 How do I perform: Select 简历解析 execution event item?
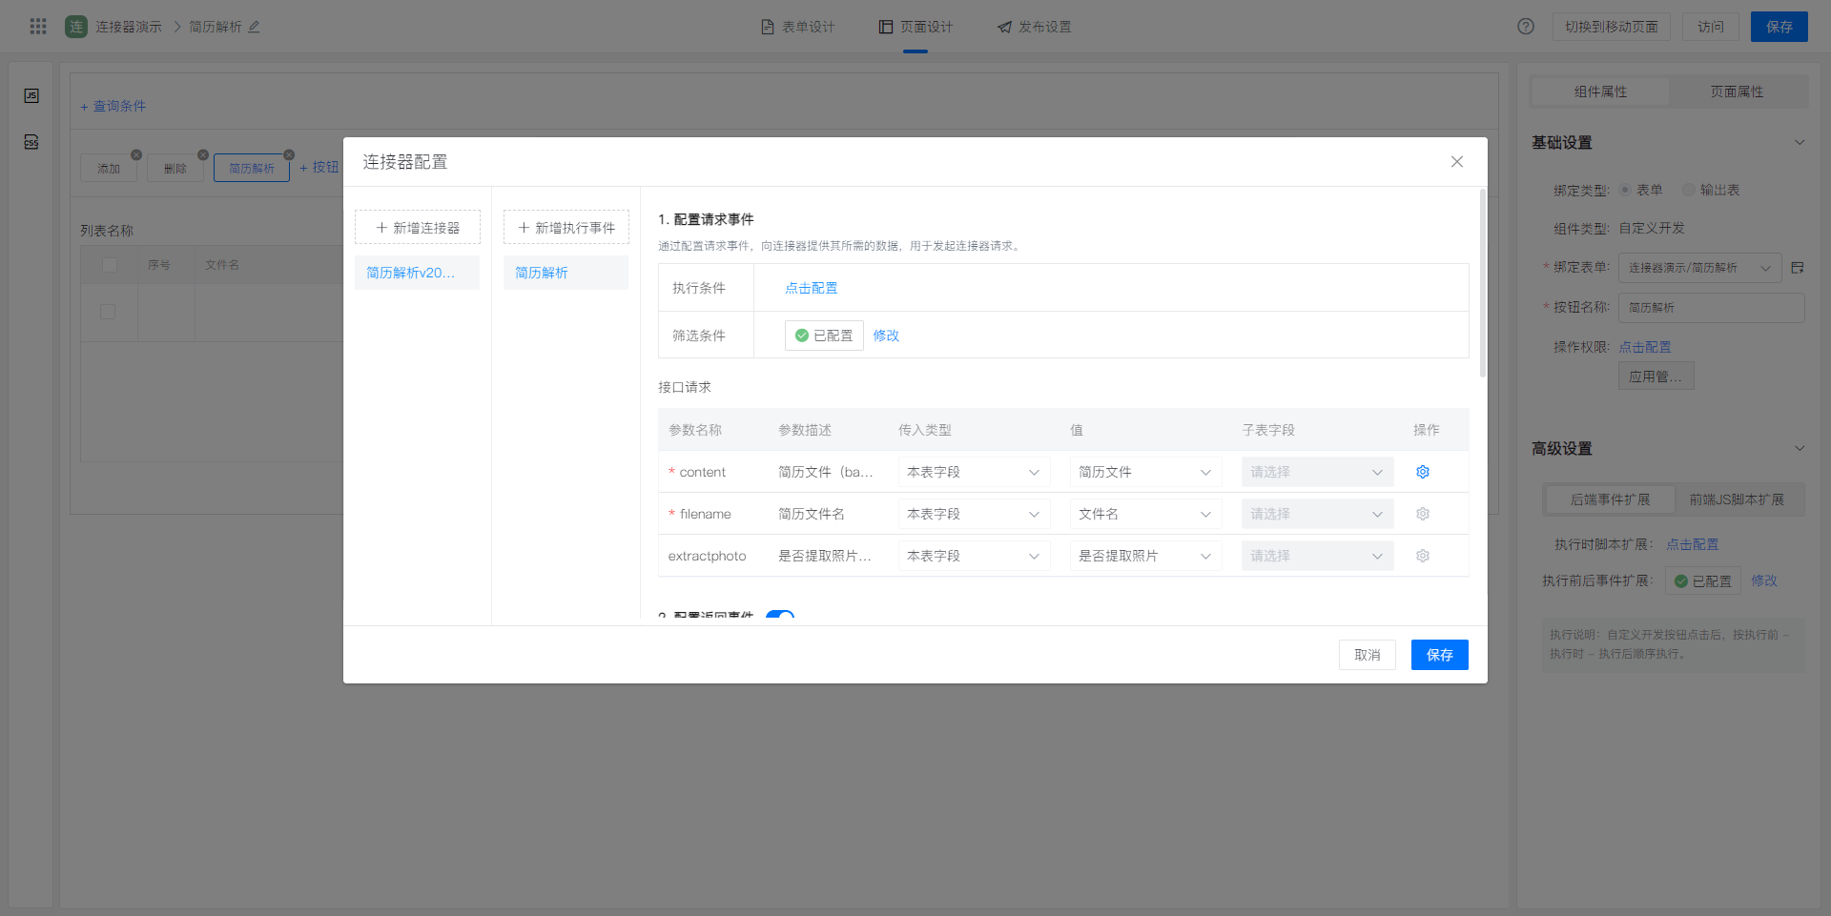click(566, 273)
